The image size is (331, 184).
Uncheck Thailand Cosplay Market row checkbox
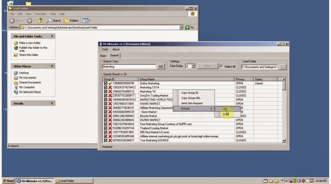click(x=106, y=128)
